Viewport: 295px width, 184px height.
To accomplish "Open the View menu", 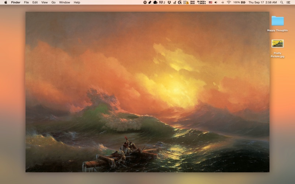I will coord(44,3).
